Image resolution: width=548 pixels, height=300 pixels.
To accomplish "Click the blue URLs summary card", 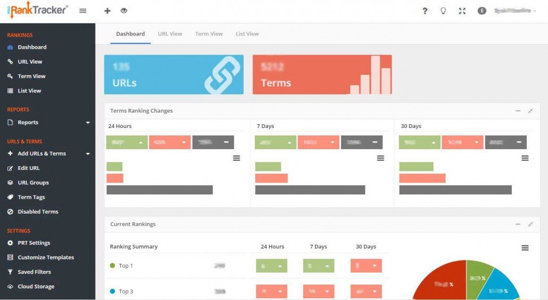I will coord(173,74).
